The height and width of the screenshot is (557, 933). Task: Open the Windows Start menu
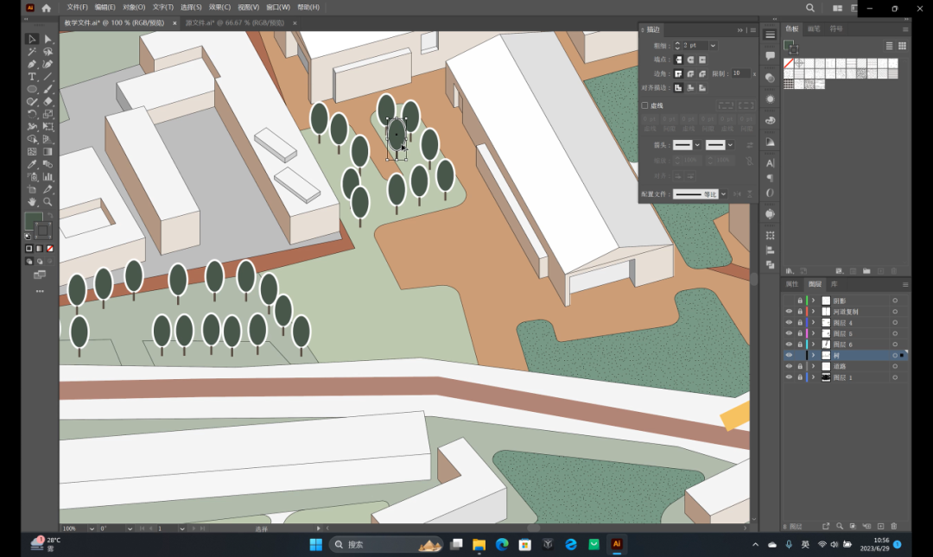click(x=316, y=544)
